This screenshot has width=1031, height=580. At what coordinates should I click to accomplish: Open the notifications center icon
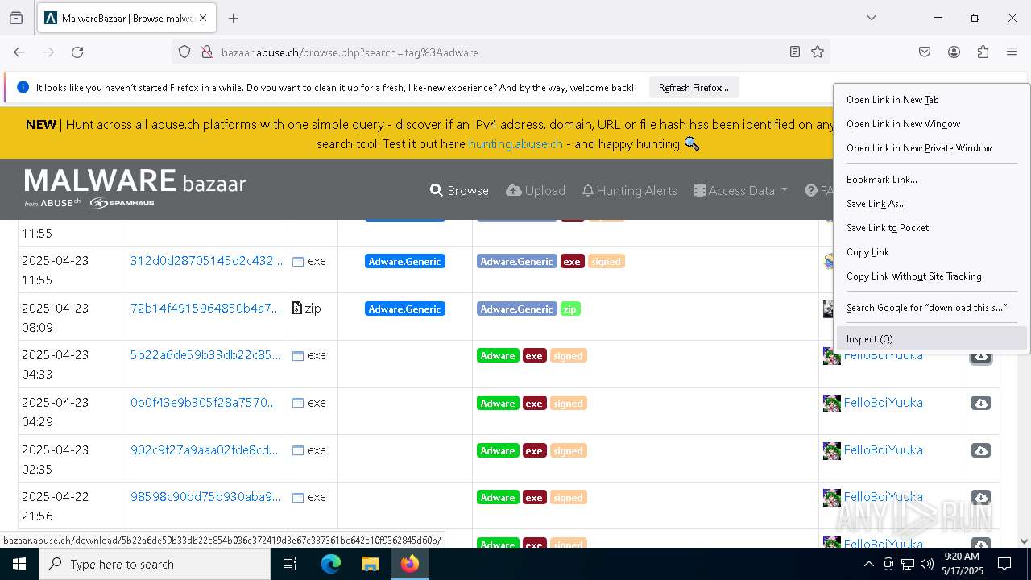point(1004,564)
